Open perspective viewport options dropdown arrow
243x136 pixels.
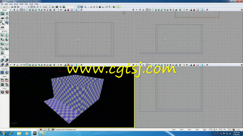click(10, 65)
